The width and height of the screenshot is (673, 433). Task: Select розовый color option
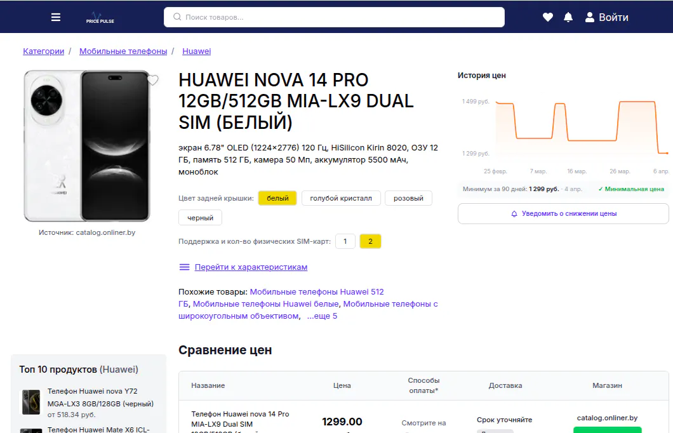408,198
